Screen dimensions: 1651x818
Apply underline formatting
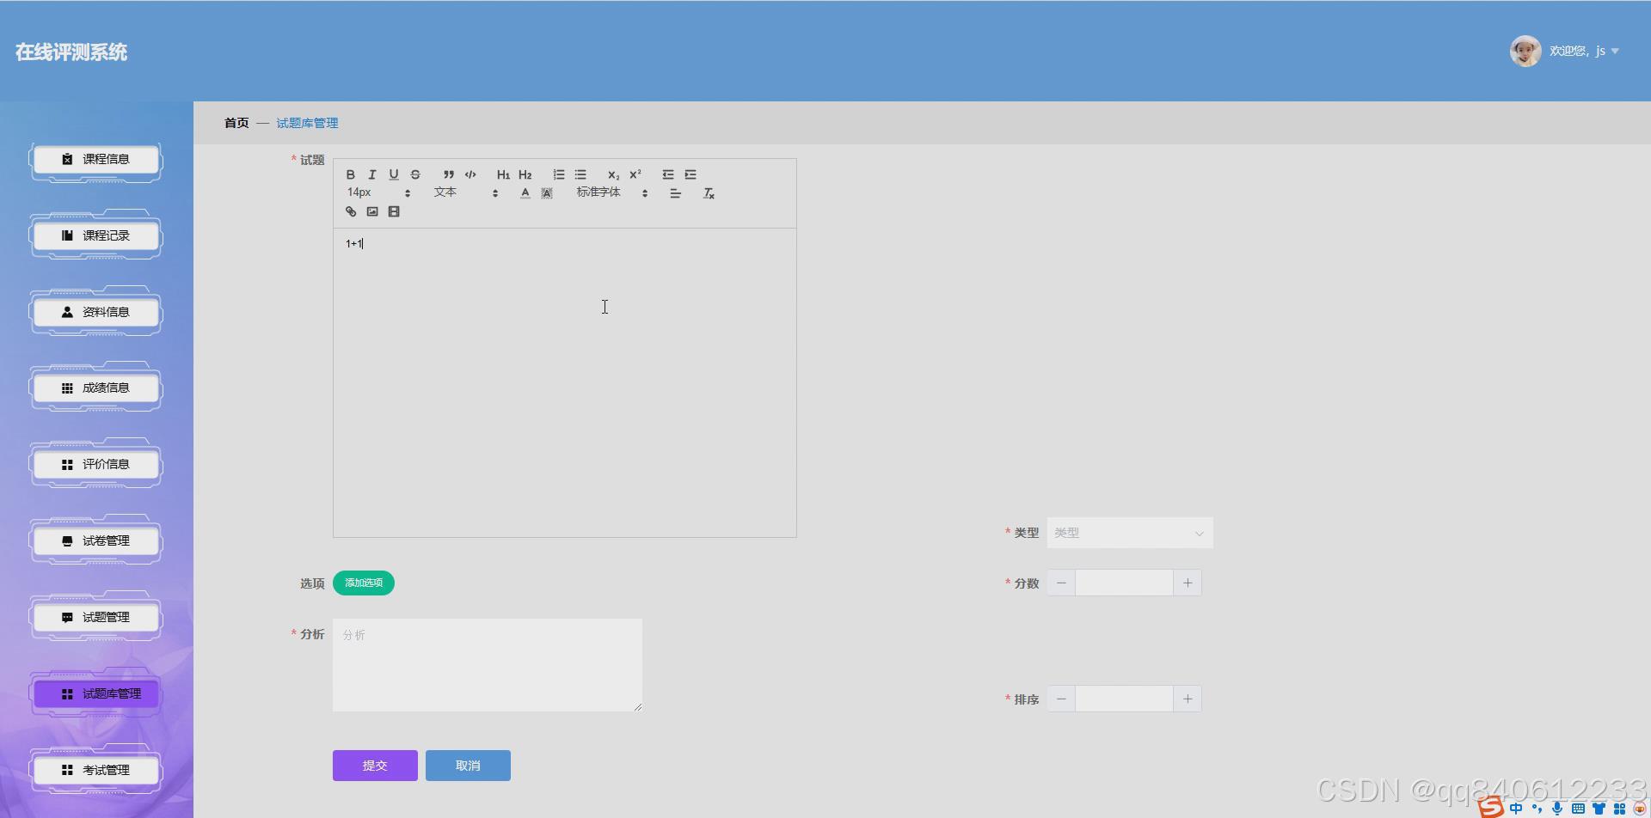tap(394, 174)
